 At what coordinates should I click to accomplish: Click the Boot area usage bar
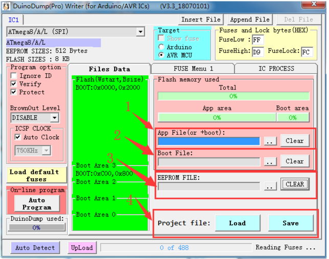pyautogui.click(x=293, y=118)
